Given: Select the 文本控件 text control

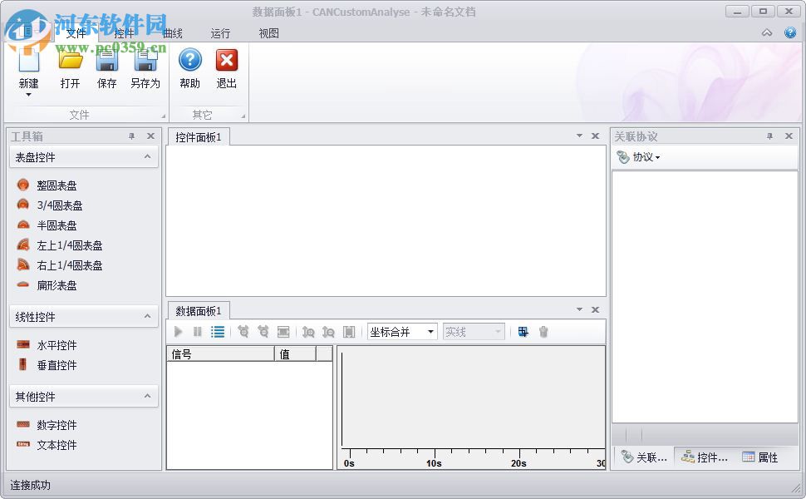Looking at the screenshot, I should coord(52,445).
